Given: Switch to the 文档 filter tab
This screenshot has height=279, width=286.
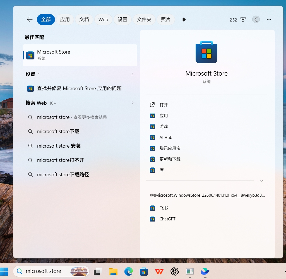Looking at the screenshot, I should [x=84, y=20].
